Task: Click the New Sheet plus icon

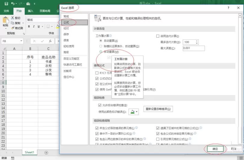Action: click(x=46, y=153)
